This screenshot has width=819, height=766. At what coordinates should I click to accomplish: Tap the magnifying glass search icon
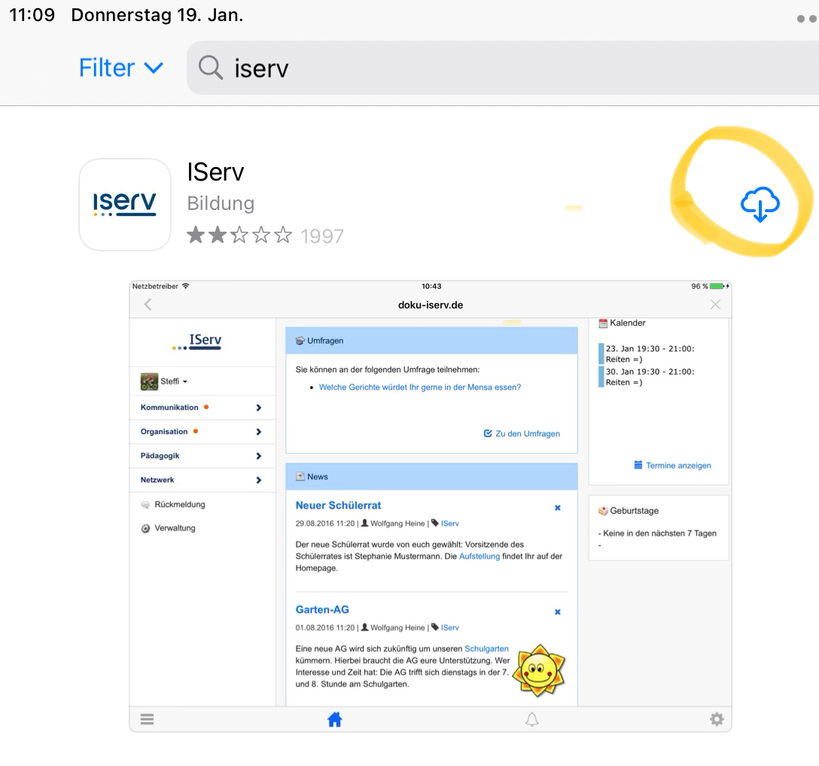tap(211, 68)
